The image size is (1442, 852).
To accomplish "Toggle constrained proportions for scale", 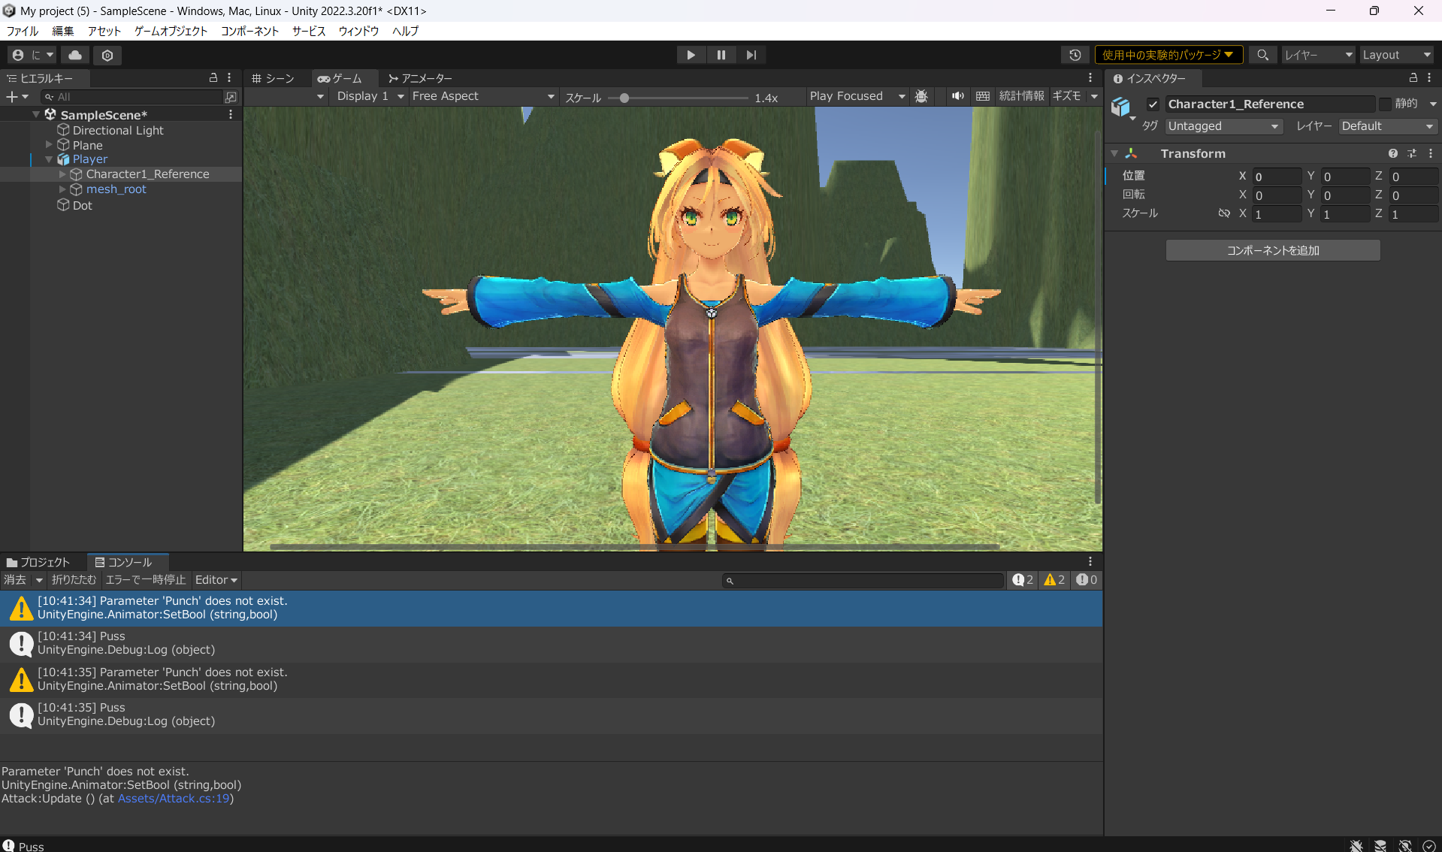I will (x=1223, y=213).
